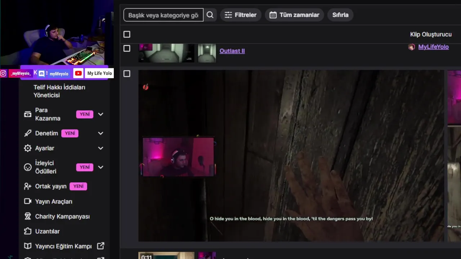
Task: Focus the Başlık veya kategoriye search field
Action: (x=164, y=15)
